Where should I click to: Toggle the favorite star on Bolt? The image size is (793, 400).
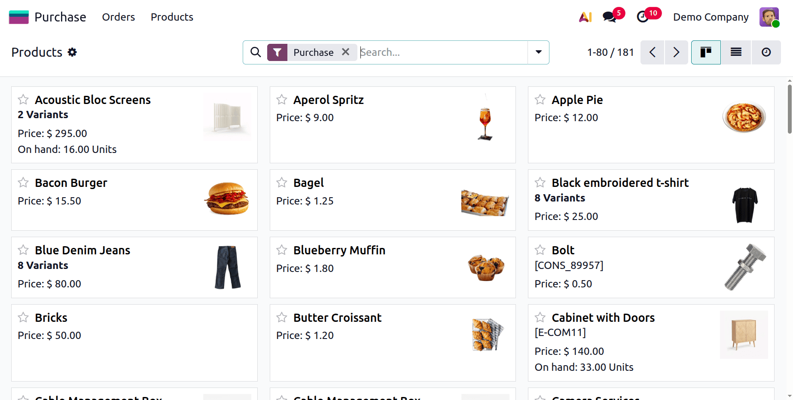[x=540, y=250]
